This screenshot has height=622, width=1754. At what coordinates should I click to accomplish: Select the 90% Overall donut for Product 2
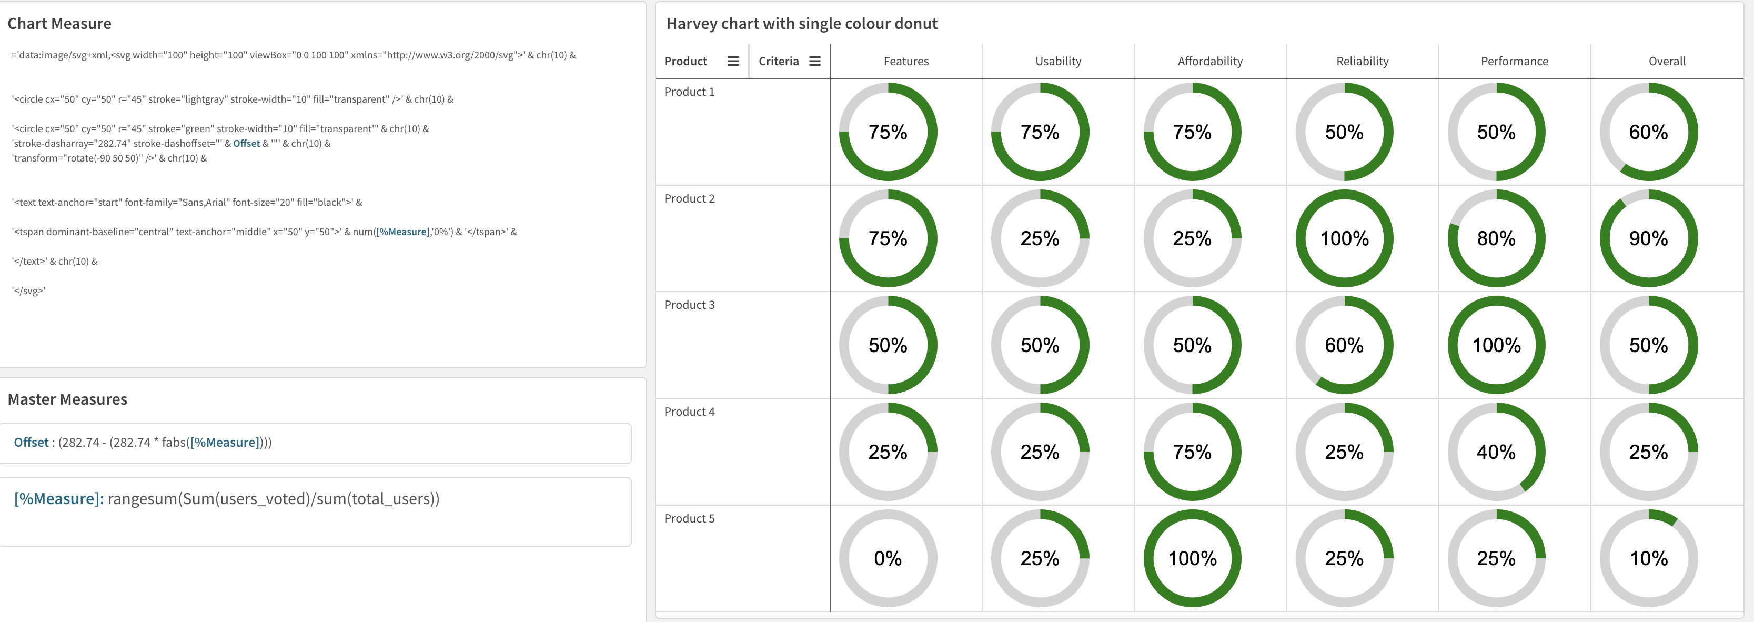click(1648, 238)
